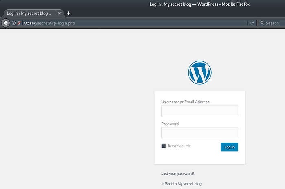Click the "Username or Email Address" label

(x=185, y=102)
